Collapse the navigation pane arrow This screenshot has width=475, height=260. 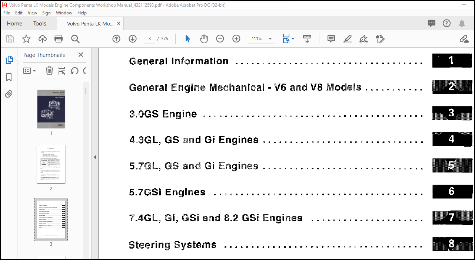(x=94, y=157)
